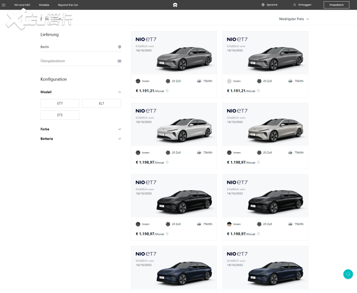Open the white ET7 car image
The image size is (357, 293).
(x=184, y=130)
